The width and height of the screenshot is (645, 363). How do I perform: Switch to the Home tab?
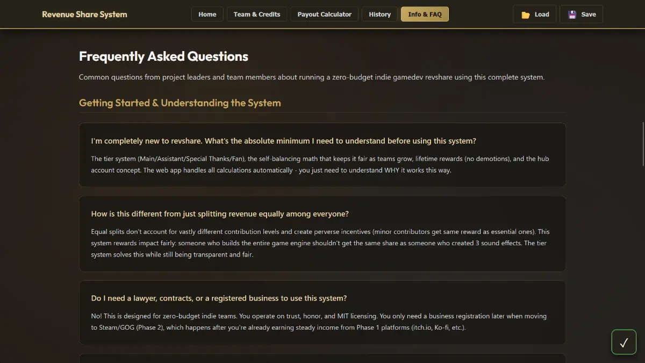pos(207,14)
